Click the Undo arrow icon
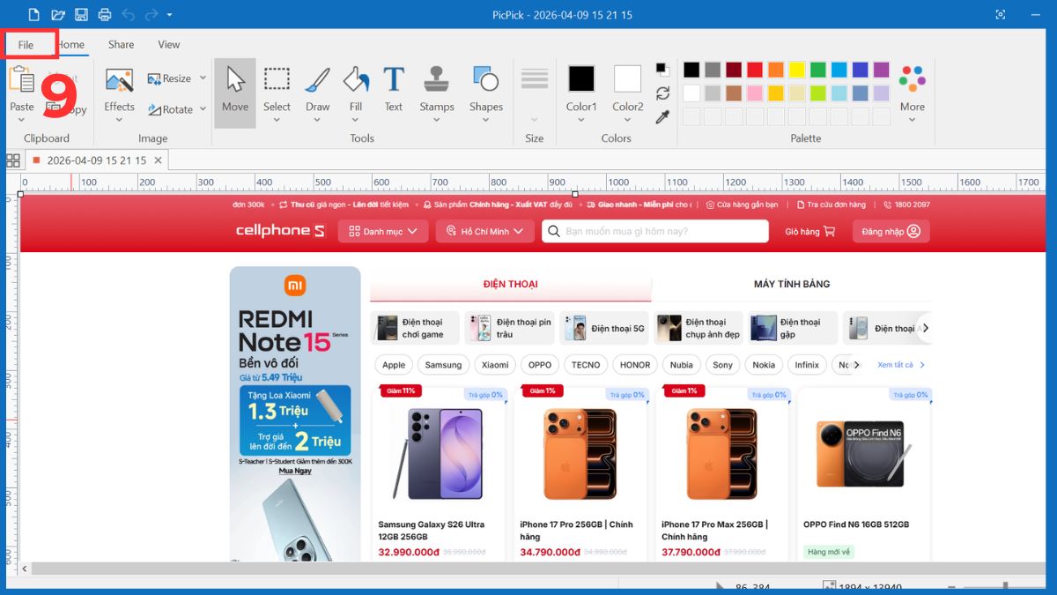The height and width of the screenshot is (595, 1057). click(x=129, y=14)
